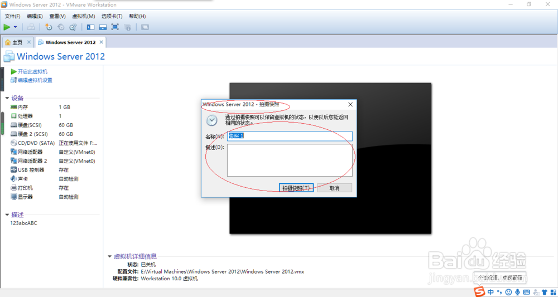Select the 内存 device row

(x=54, y=107)
